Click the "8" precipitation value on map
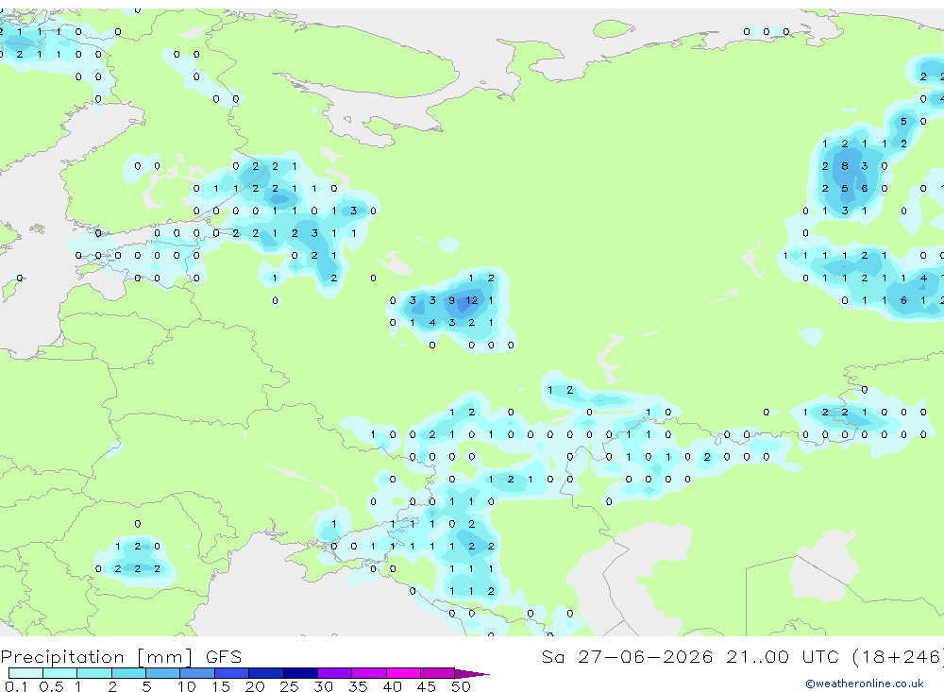 pos(845,165)
